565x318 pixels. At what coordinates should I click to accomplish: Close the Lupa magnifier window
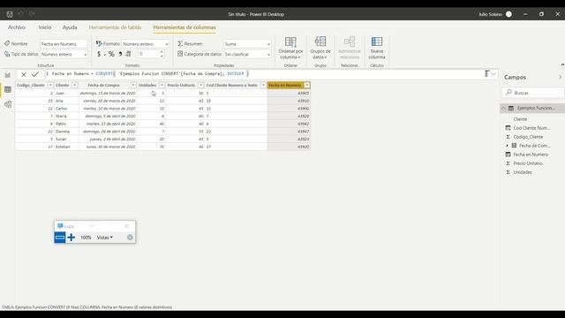tap(126, 226)
